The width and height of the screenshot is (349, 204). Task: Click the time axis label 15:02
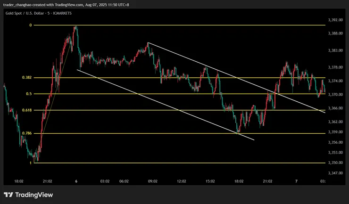point(210,181)
